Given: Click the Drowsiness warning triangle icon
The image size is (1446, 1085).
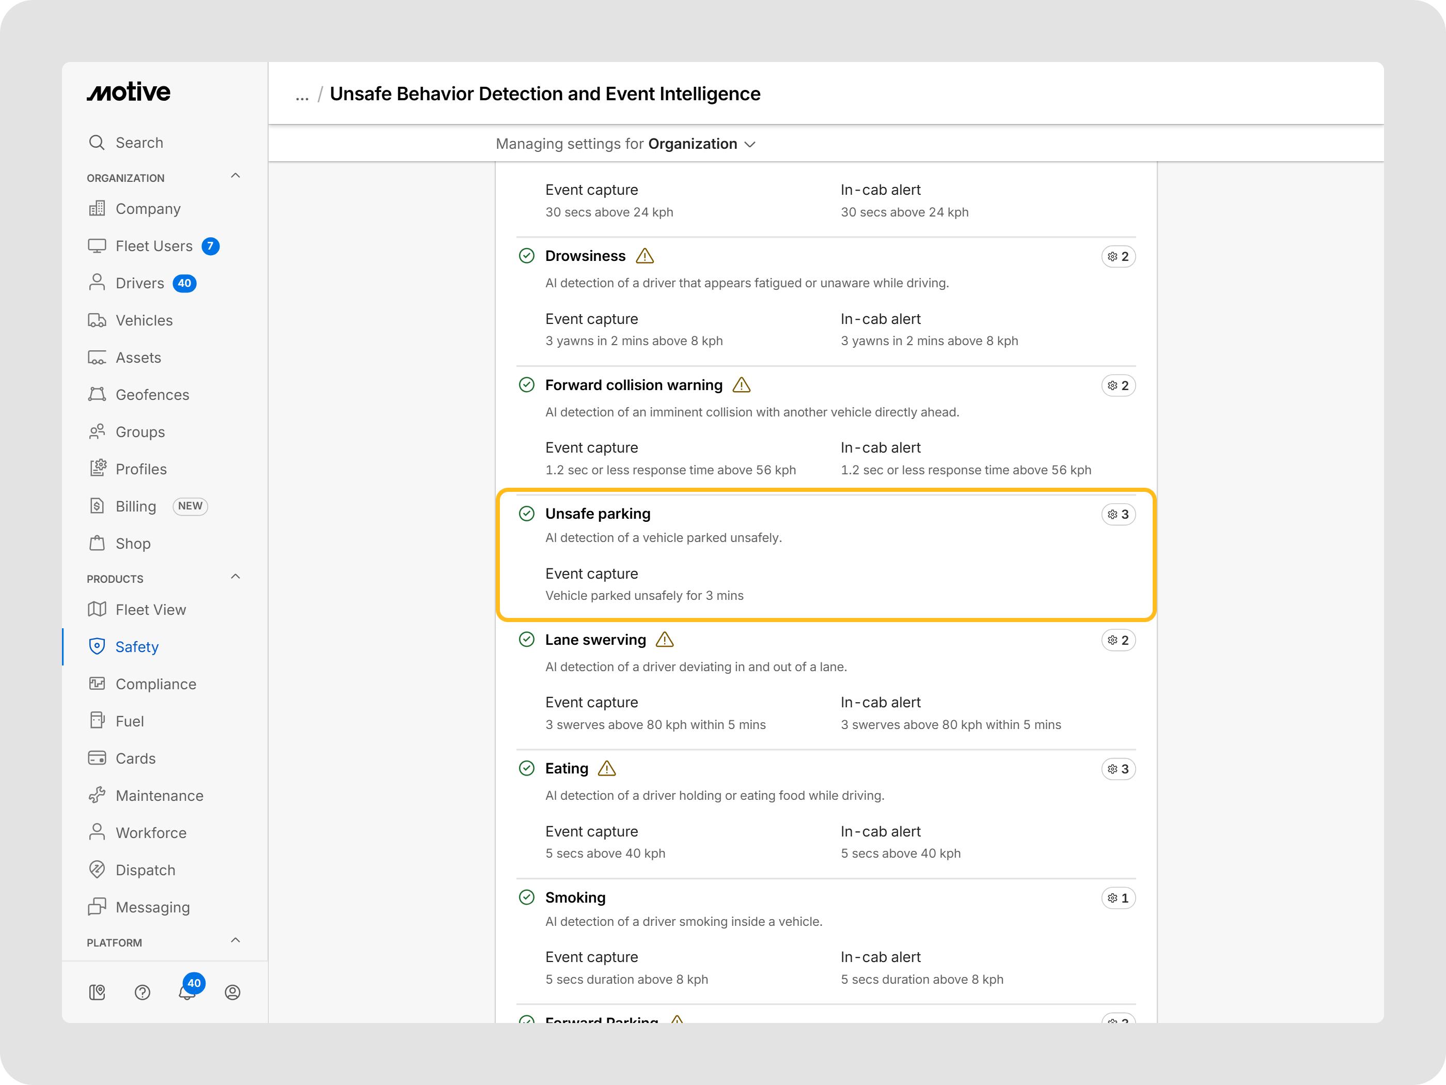Looking at the screenshot, I should click(x=645, y=256).
